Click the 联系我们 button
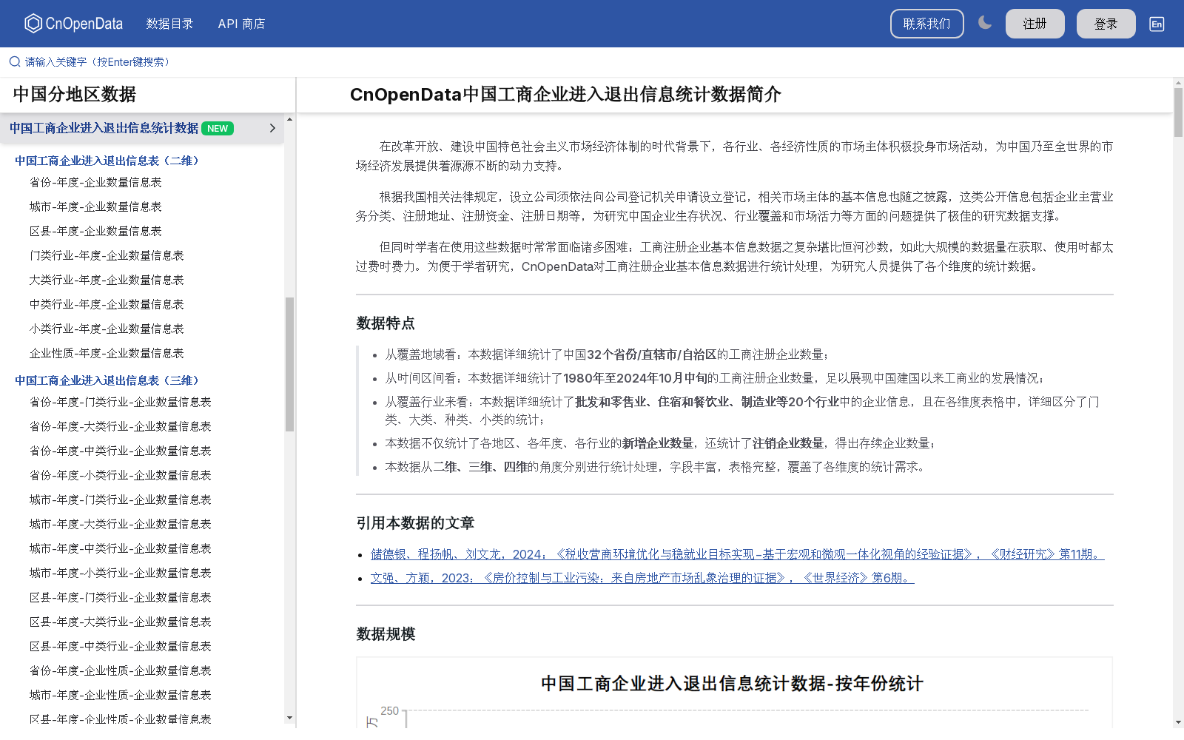This screenshot has width=1184, height=740. coord(926,24)
